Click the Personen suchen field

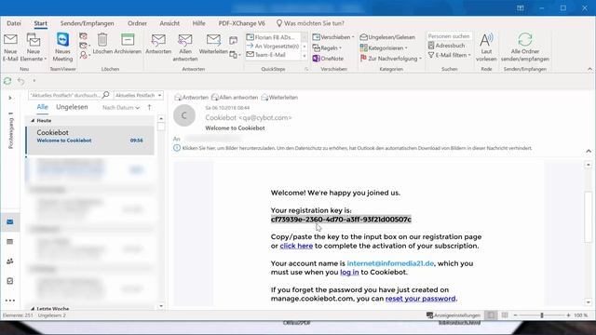pos(449,36)
